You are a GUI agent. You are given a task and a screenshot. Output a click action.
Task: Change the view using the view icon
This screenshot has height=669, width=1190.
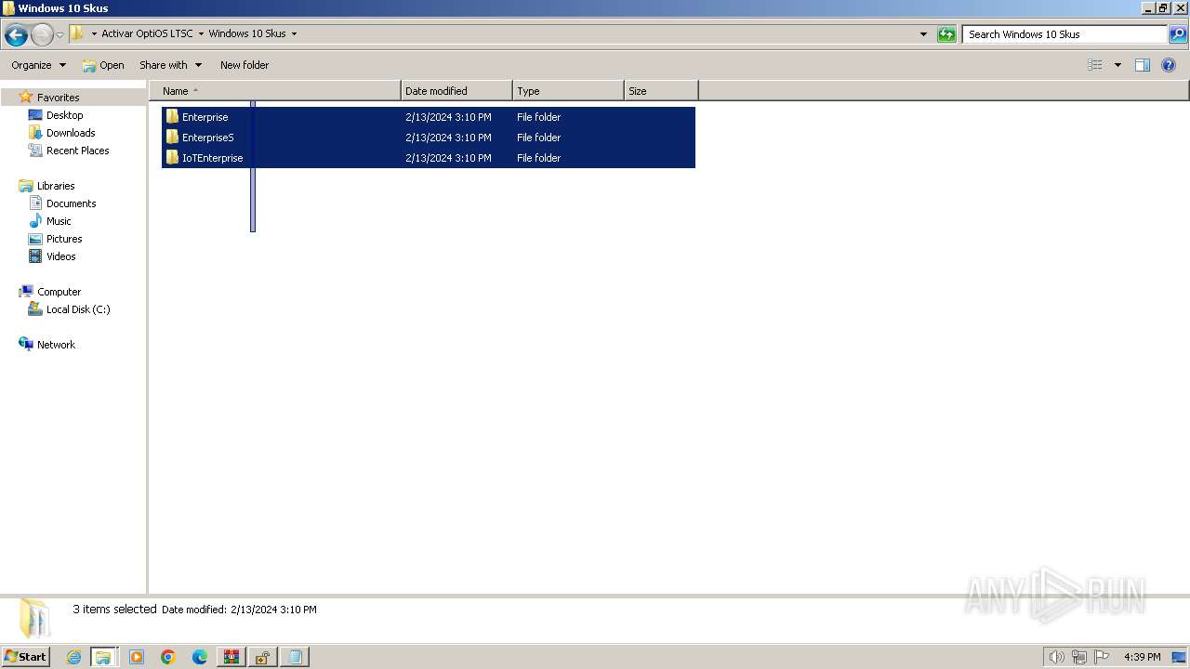[1095, 65]
